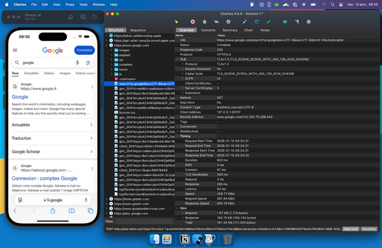Select the <unknown> failed request
382x248 pixels.
click(x=127, y=79)
